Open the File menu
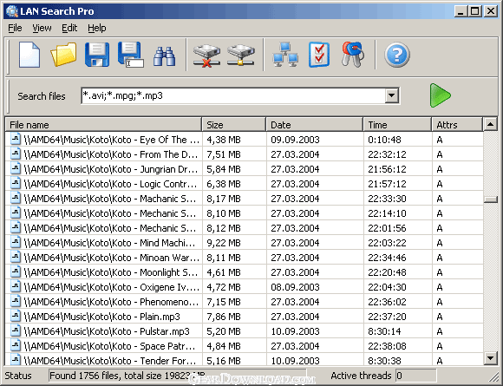 [x=15, y=28]
